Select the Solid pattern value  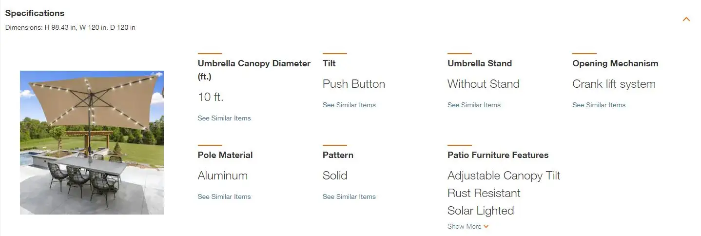click(335, 176)
